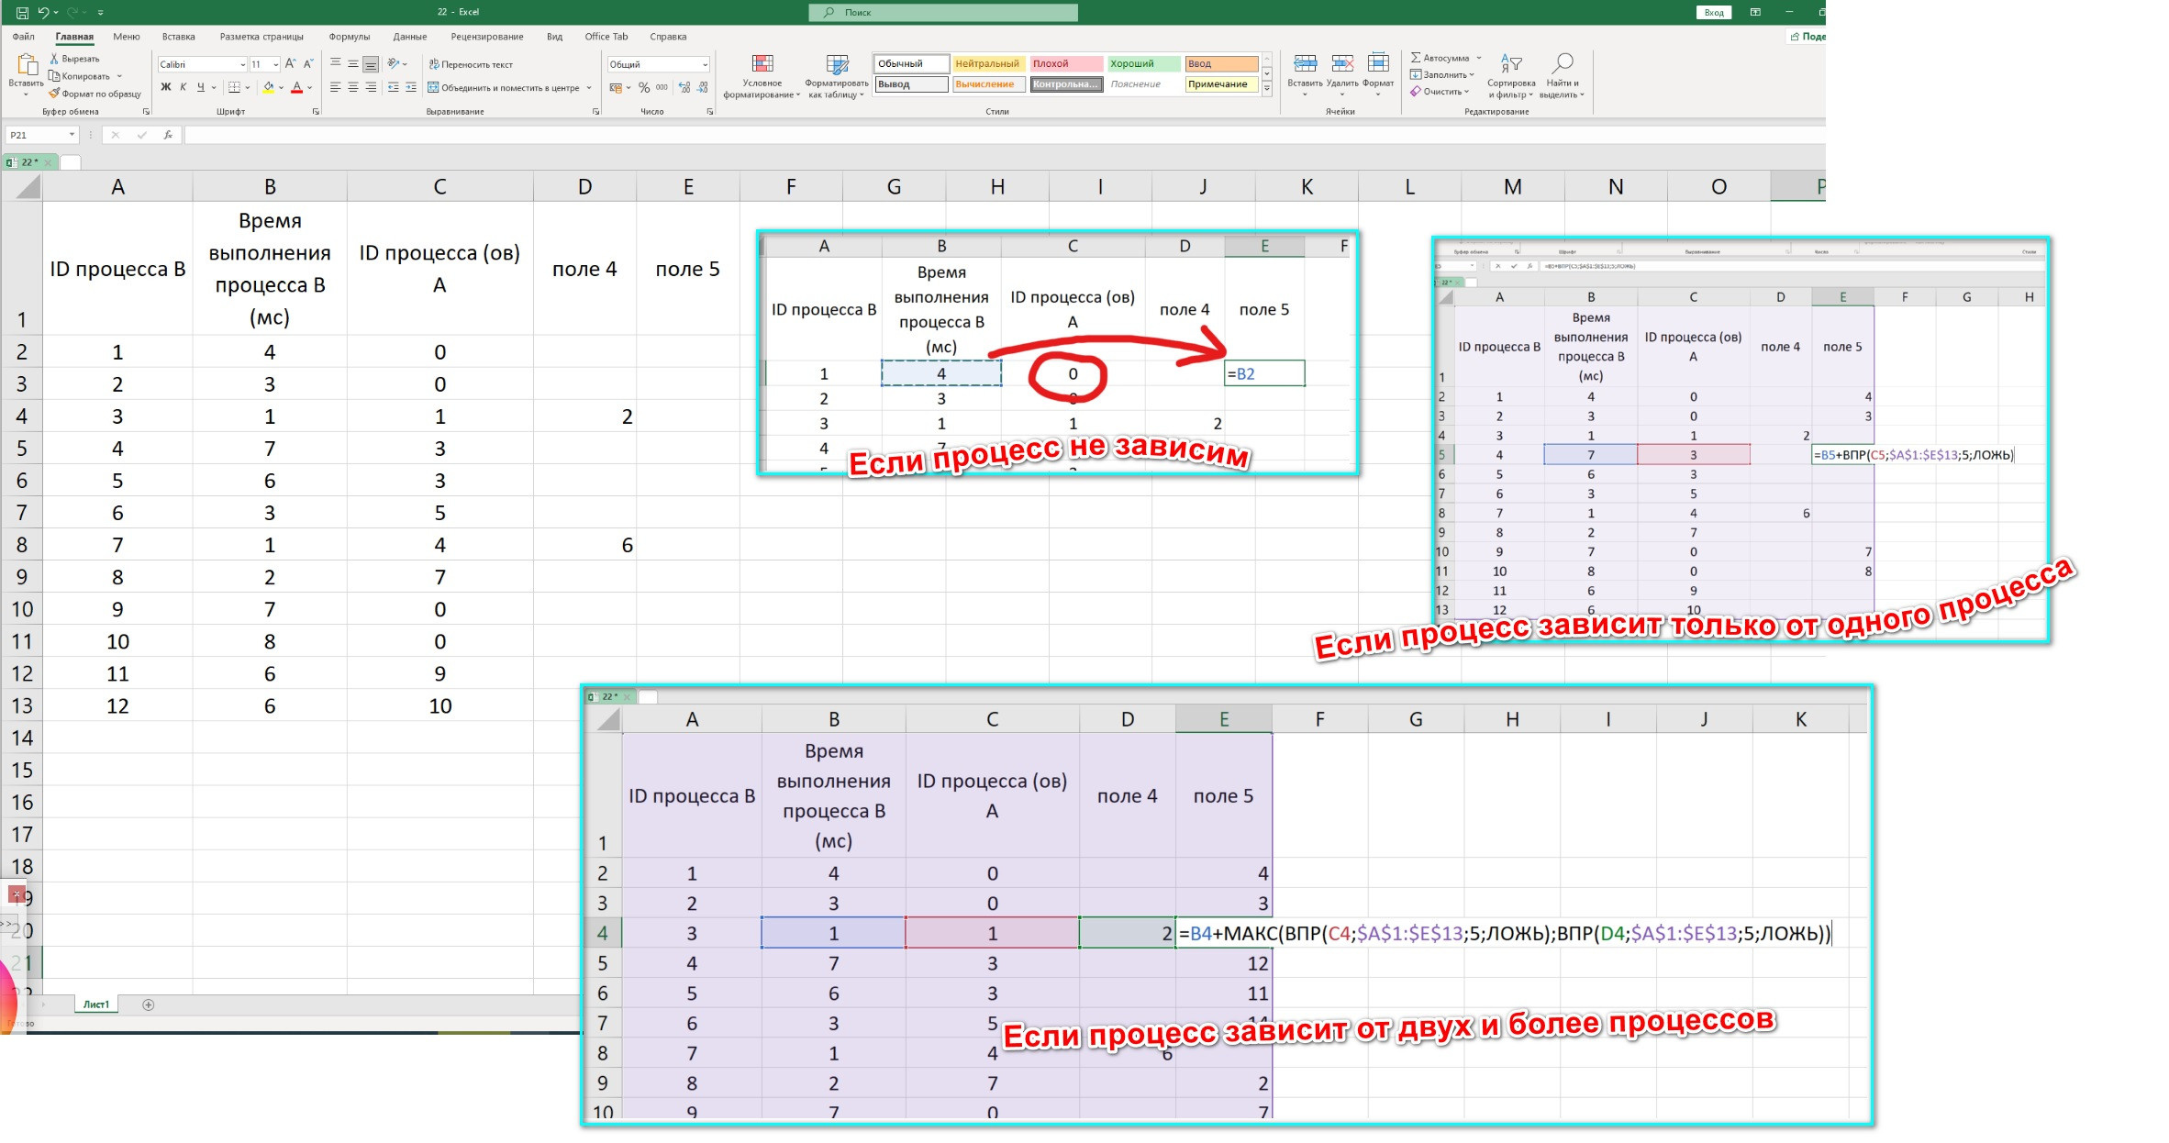This screenshot has height=1143, width=2169.
Task: Switch to the Вставка ribbon tab
Action: (x=178, y=37)
